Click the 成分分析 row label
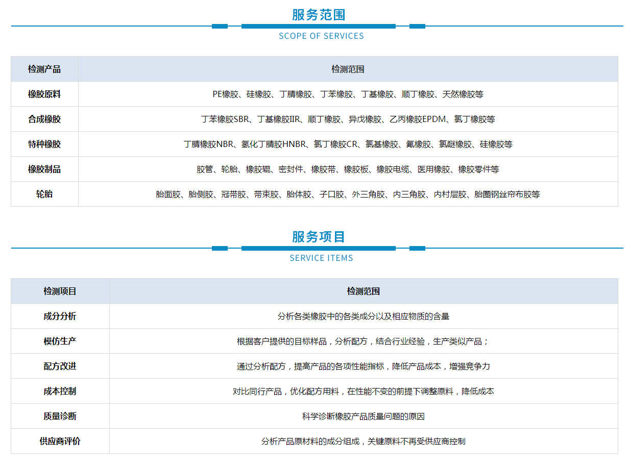The image size is (629, 463). (60, 316)
